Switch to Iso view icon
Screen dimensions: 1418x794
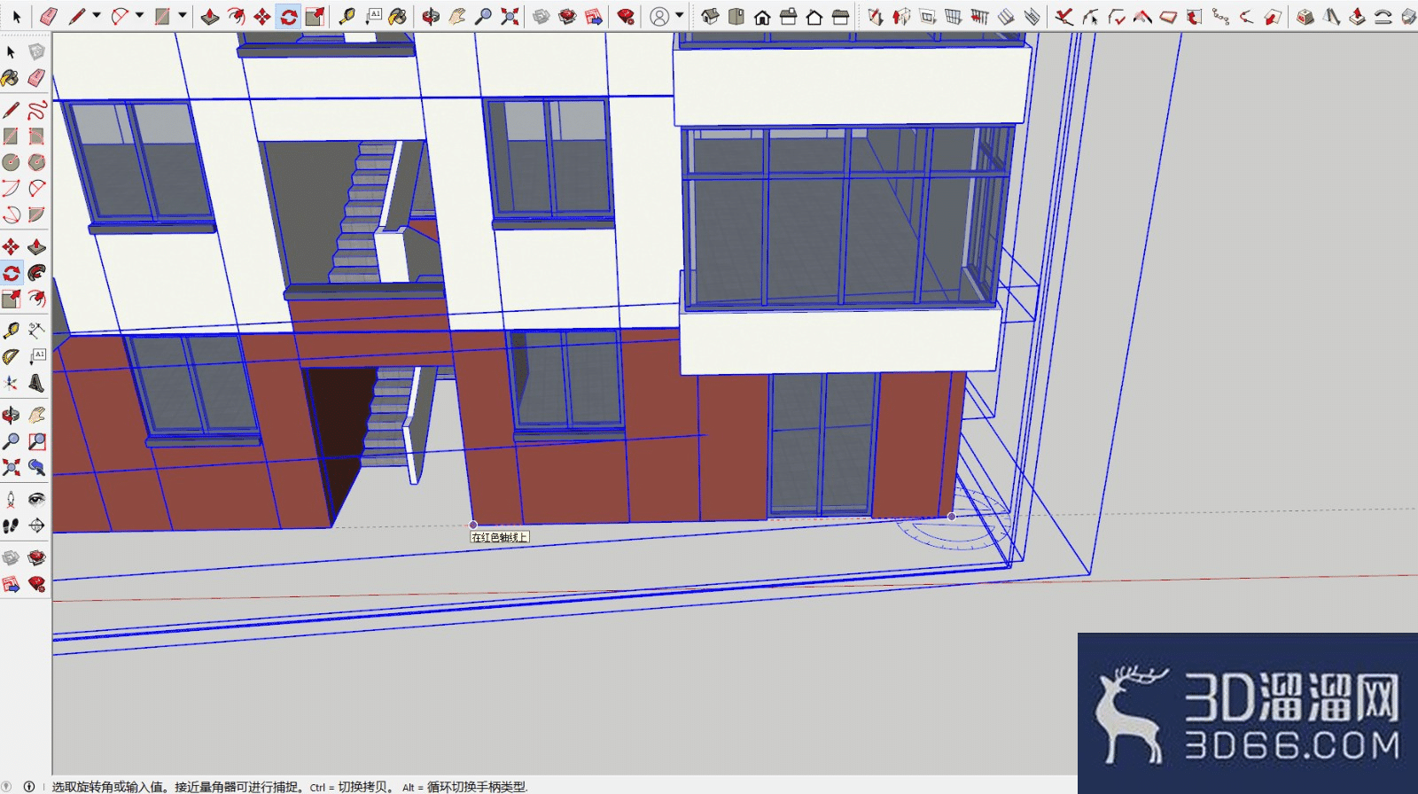click(x=710, y=16)
